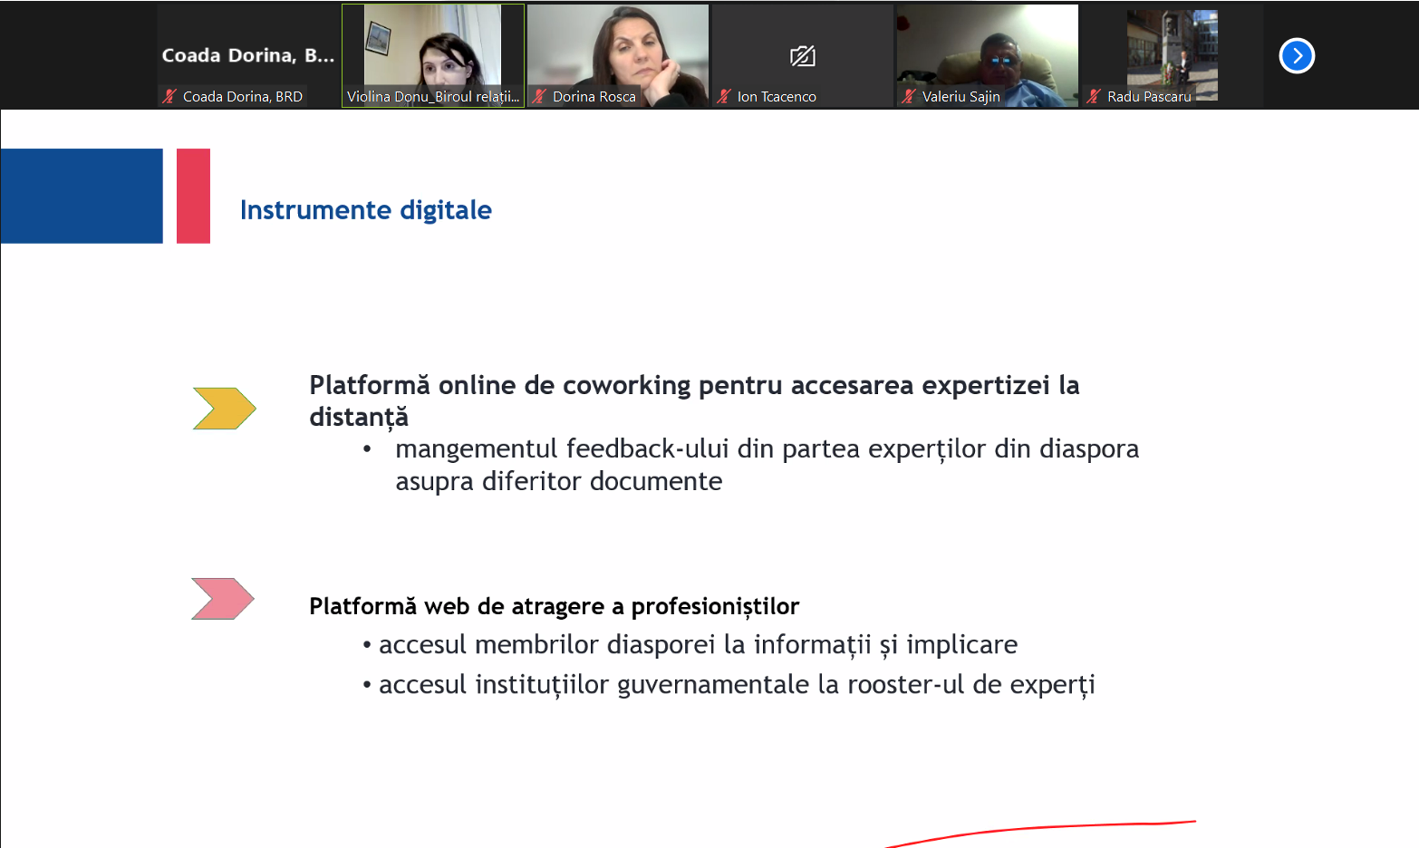Click the yellow chevron arrow on the slide
Image resolution: width=1419 pixels, height=848 pixels.
[224, 409]
